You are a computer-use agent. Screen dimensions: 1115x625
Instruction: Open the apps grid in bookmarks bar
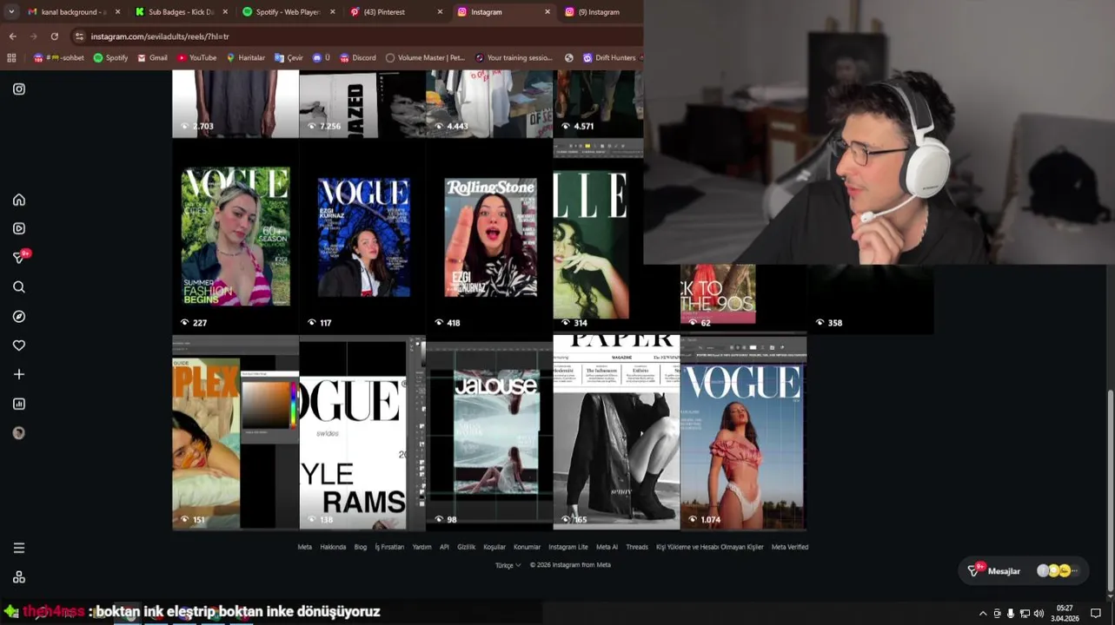click(11, 57)
